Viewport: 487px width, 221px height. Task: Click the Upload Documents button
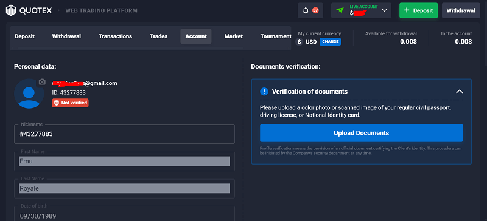pyautogui.click(x=361, y=133)
